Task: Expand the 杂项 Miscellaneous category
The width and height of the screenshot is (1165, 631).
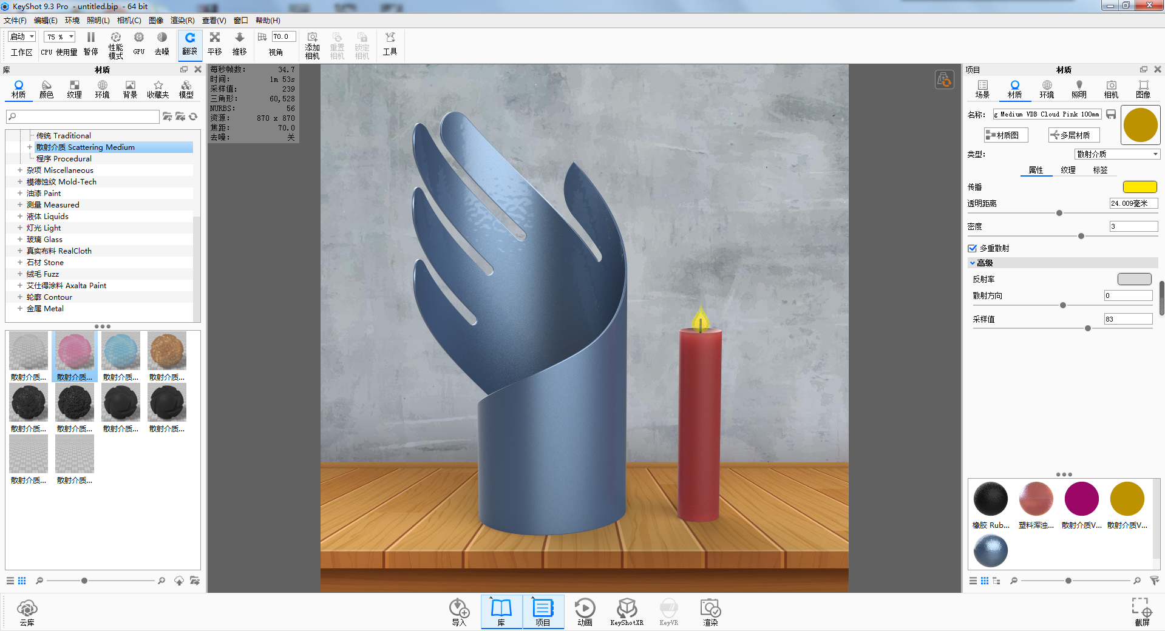Action: [x=20, y=170]
